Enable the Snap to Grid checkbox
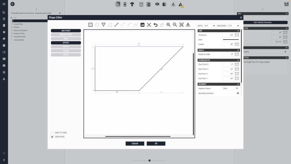291x164 pixels. pyautogui.click(x=52, y=133)
